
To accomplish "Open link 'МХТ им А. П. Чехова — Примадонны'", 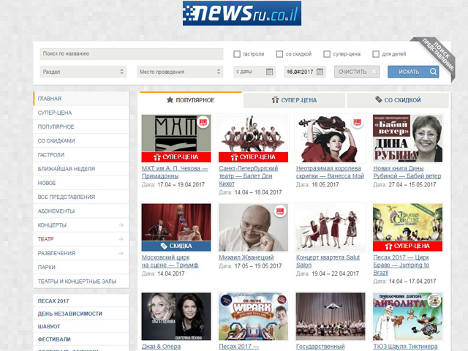I will pos(175,173).
